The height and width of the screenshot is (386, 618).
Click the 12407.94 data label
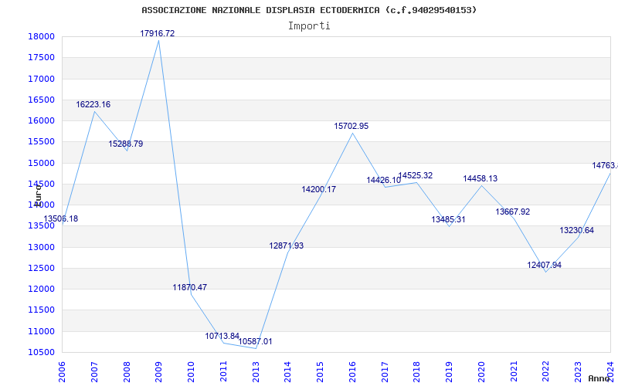pos(544,265)
